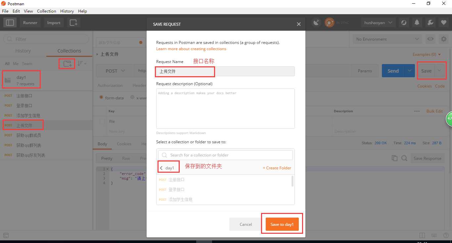Image resolution: width=452 pixels, height=243 pixels.
Task: Click the Request description text area
Action: click(225, 109)
